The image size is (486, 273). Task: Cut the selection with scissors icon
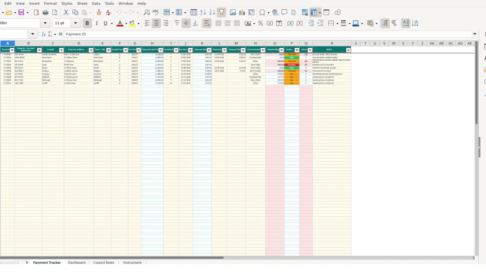pyautogui.click(x=66, y=13)
